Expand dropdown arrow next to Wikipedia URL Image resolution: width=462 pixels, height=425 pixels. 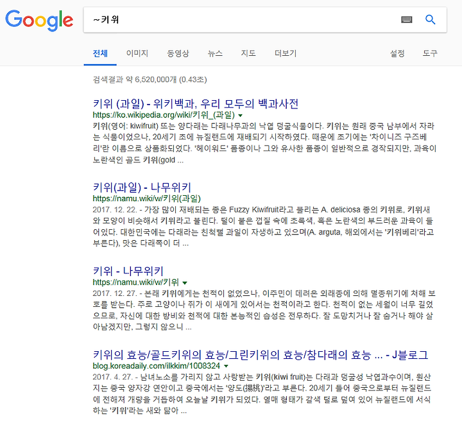(241, 116)
